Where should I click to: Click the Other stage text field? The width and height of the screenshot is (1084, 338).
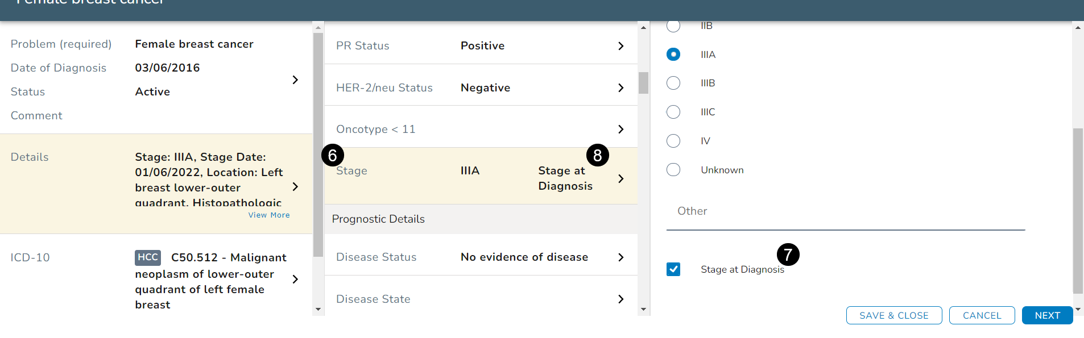click(x=845, y=212)
